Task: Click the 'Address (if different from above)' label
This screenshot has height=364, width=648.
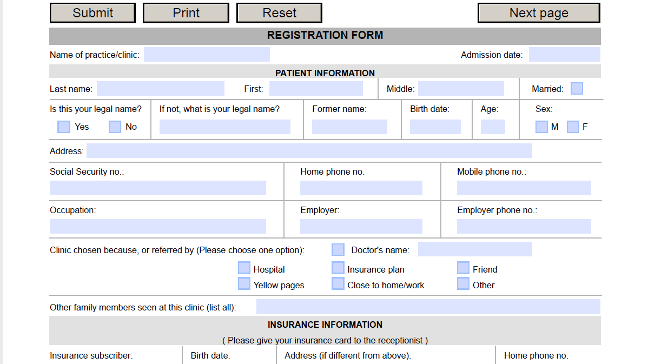Action: coord(348,356)
